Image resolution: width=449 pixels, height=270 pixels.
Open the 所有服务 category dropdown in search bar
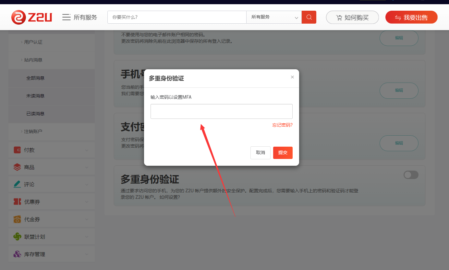tap(274, 17)
